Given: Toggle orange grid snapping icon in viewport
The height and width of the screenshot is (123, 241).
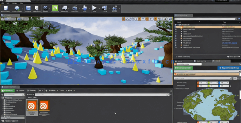Looking at the screenshot, I should (139, 19).
